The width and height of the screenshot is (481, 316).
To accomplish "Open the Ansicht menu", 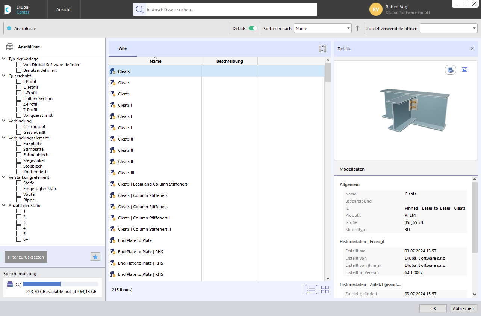I will point(64,9).
